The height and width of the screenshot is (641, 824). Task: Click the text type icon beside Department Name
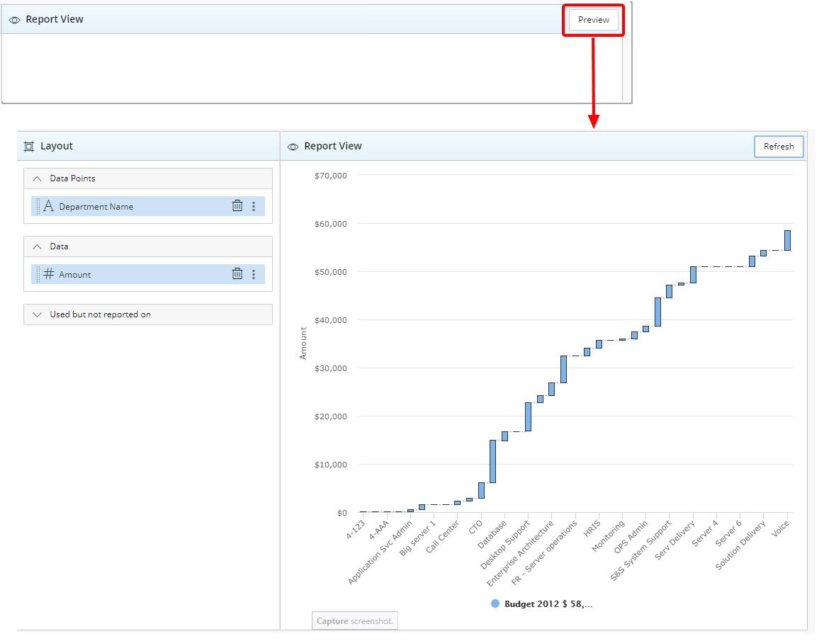click(48, 206)
